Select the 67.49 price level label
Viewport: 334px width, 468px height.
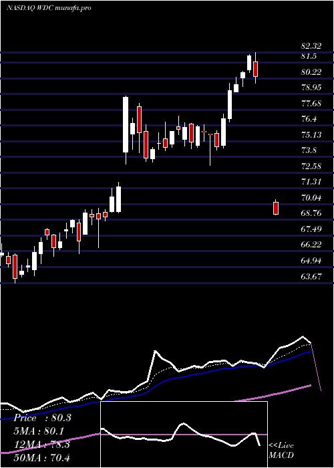[311, 229]
